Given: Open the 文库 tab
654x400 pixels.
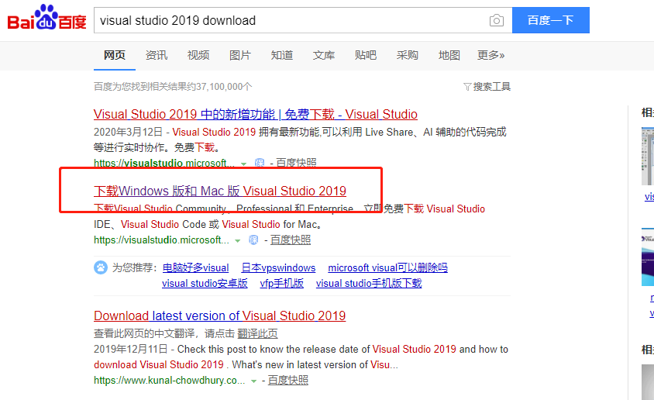Looking at the screenshot, I should (324, 55).
